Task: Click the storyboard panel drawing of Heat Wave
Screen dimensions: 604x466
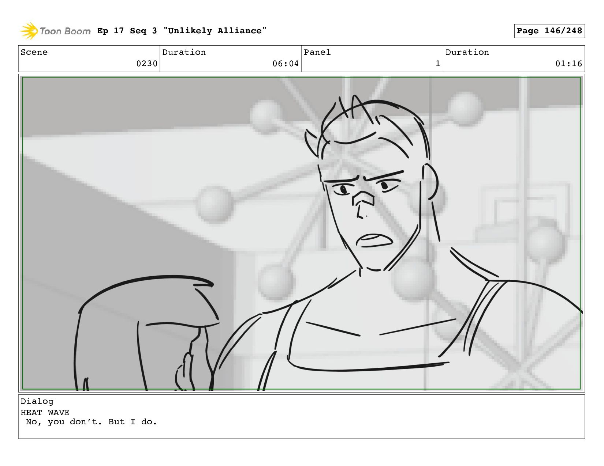Action: [x=301, y=233]
